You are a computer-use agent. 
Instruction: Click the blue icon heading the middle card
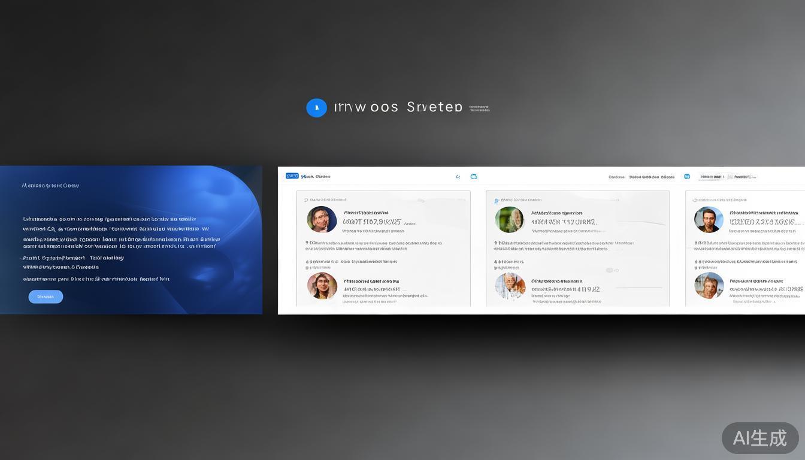(496, 200)
